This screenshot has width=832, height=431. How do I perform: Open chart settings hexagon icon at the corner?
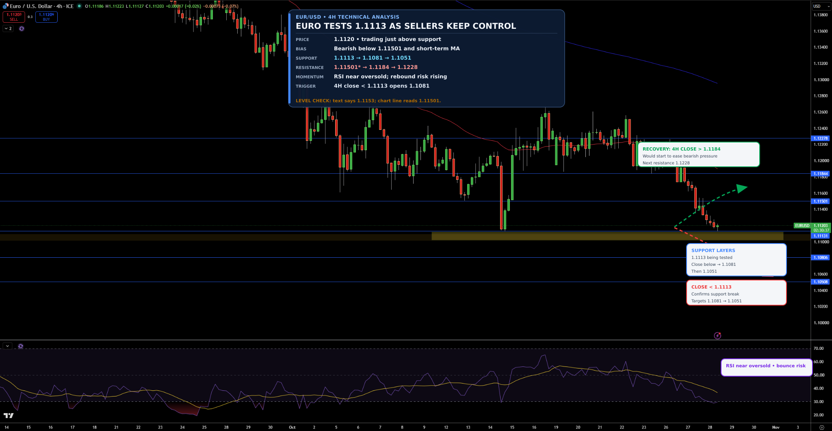pos(821,427)
